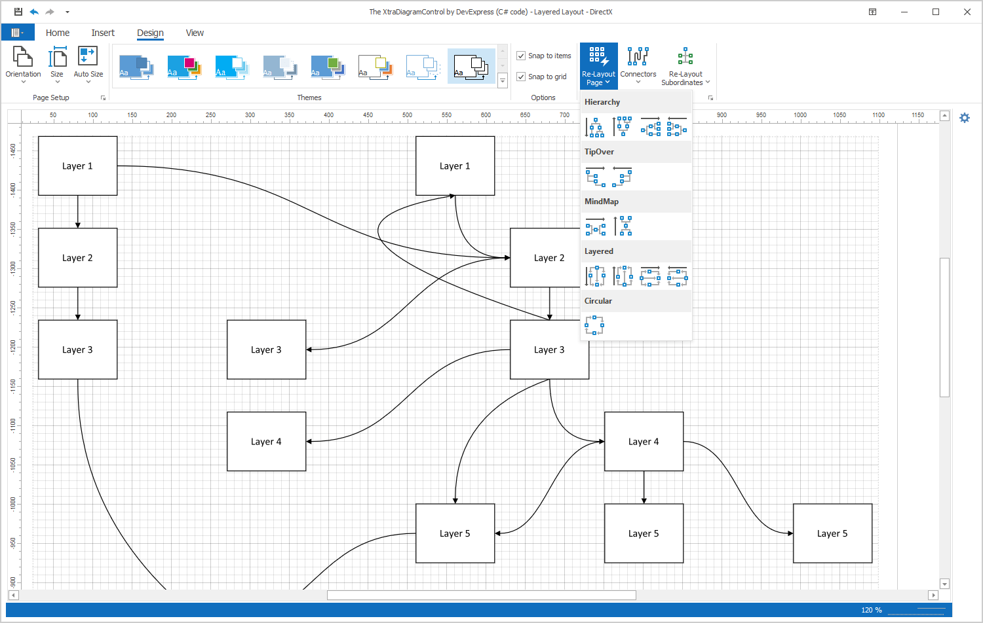
Task: Apply bottom-to-top Layered layout
Action: 623,276
